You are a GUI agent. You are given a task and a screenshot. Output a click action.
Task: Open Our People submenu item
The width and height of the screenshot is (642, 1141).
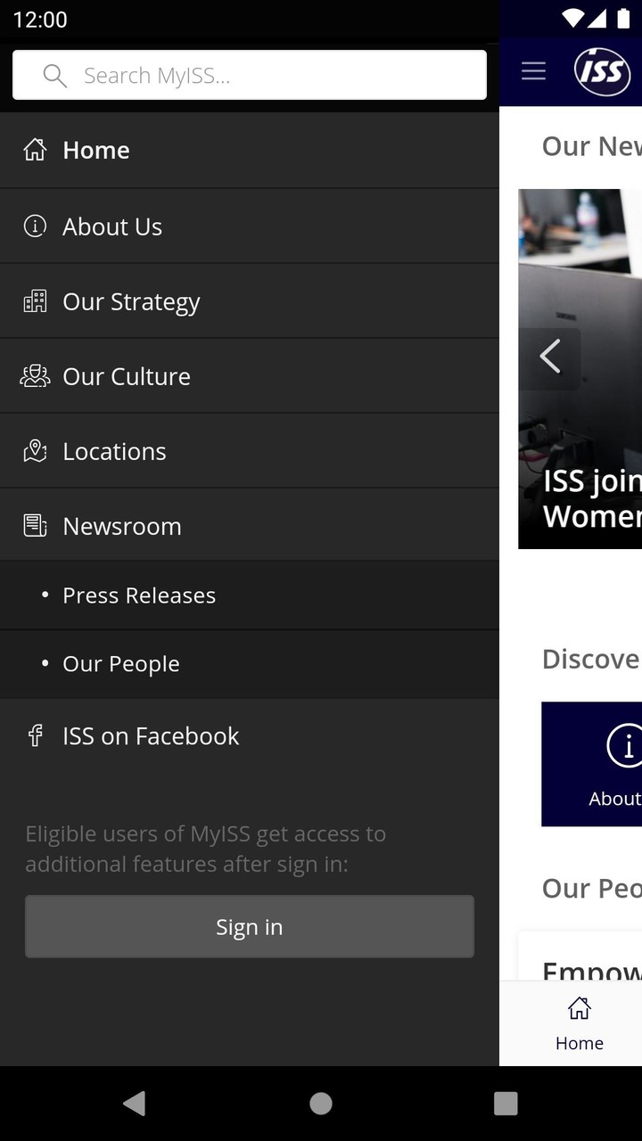pos(121,664)
